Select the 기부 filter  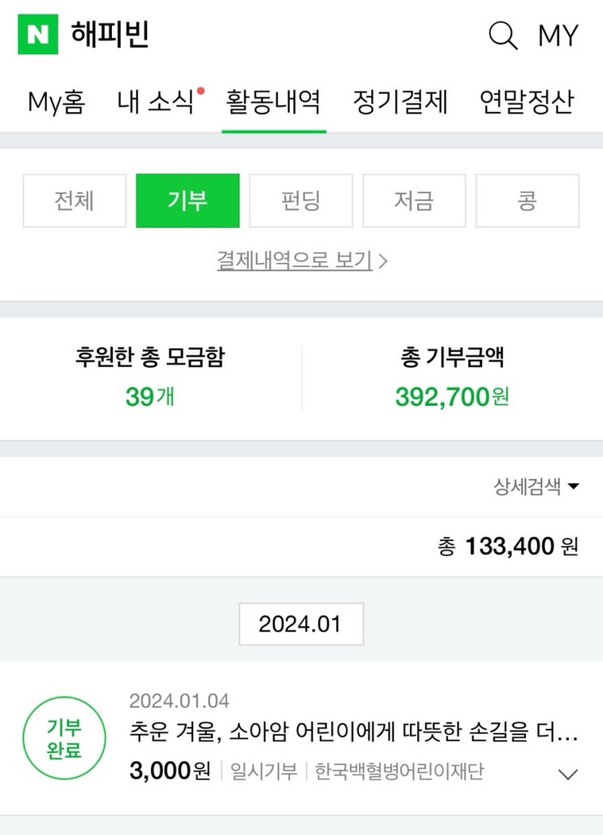pyautogui.click(x=187, y=200)
